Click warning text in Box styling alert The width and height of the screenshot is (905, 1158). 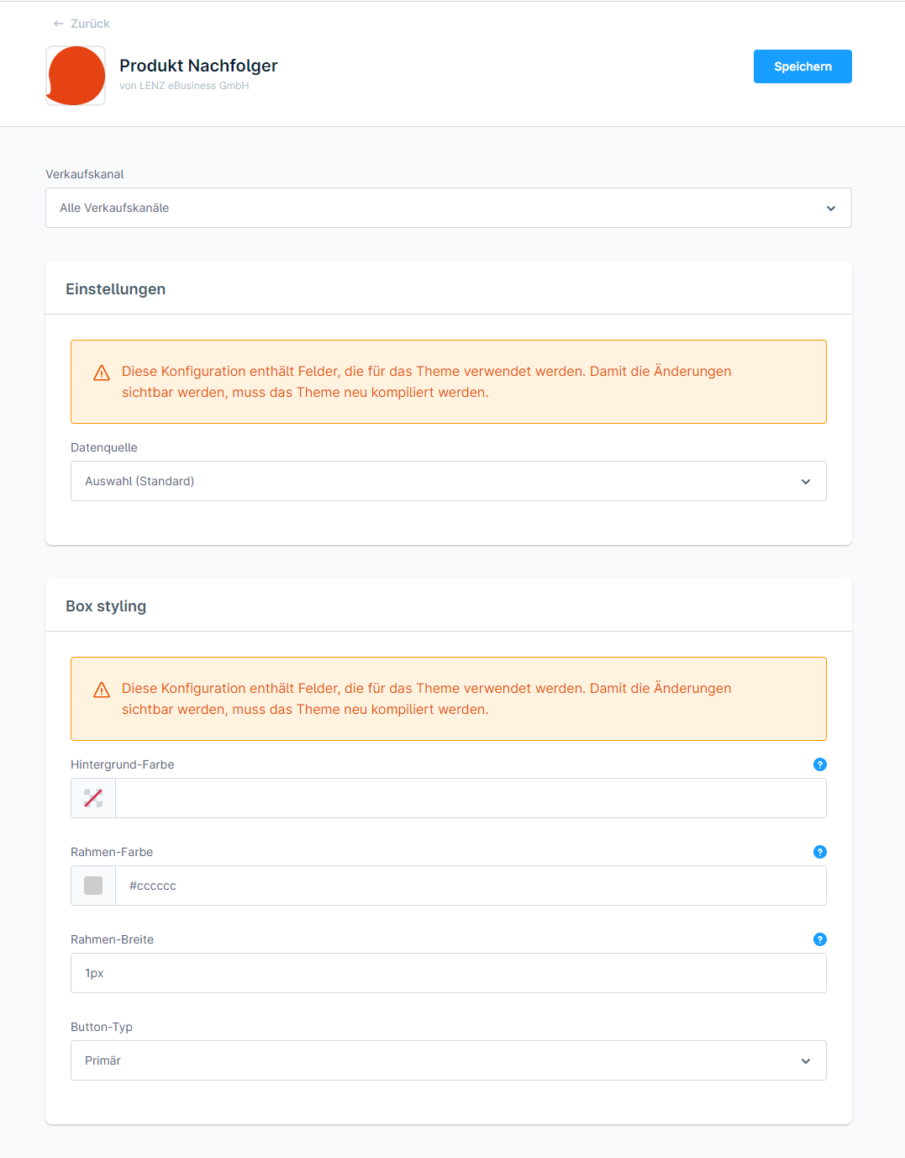tap(427, 699)
